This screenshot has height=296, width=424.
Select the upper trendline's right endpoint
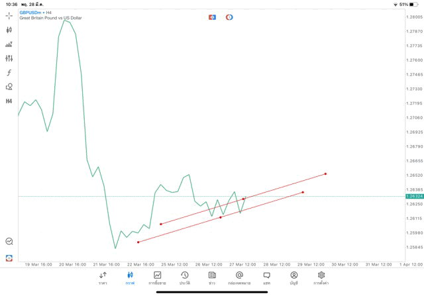pyautogui.click(x=326, y=173)
